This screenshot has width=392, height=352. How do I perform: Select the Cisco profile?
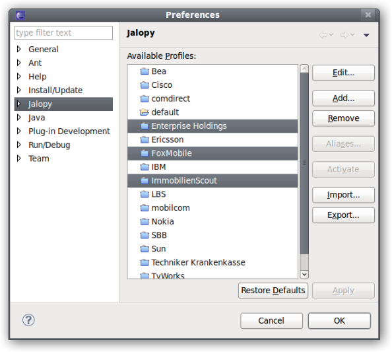(x=212, y=85)
